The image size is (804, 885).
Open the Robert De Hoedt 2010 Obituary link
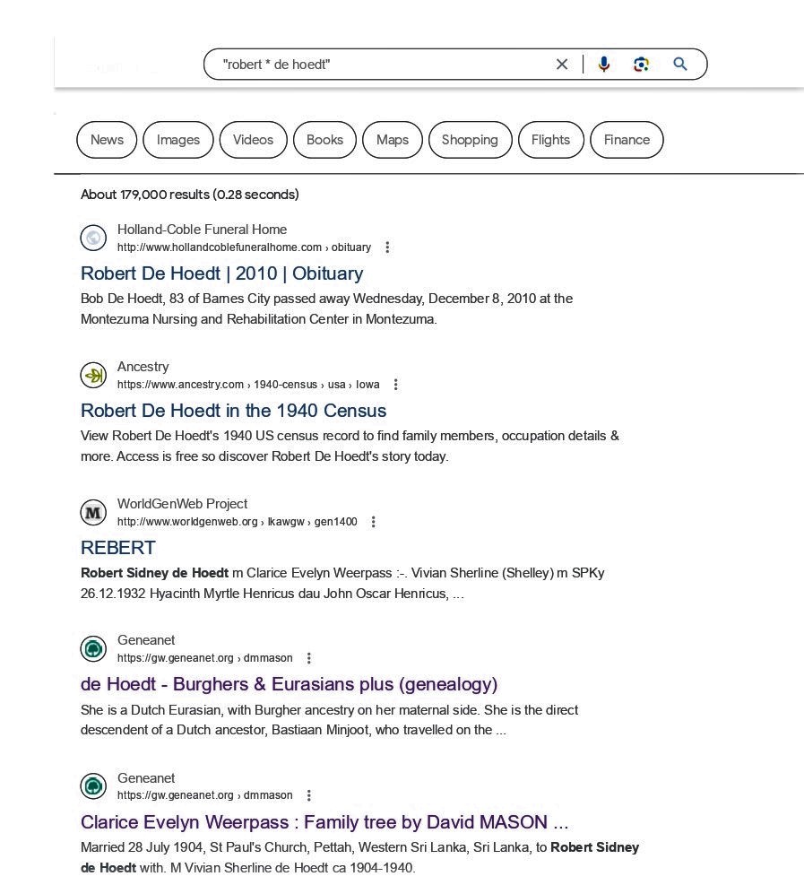point(221,273)
